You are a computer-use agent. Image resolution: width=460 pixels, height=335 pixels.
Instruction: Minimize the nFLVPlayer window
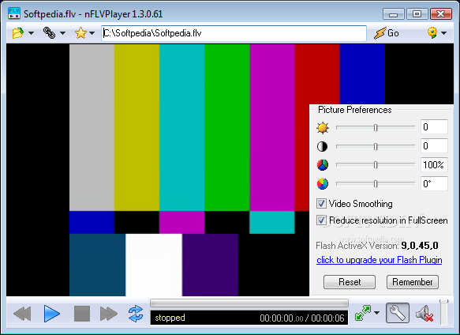(x=394, y=13)
